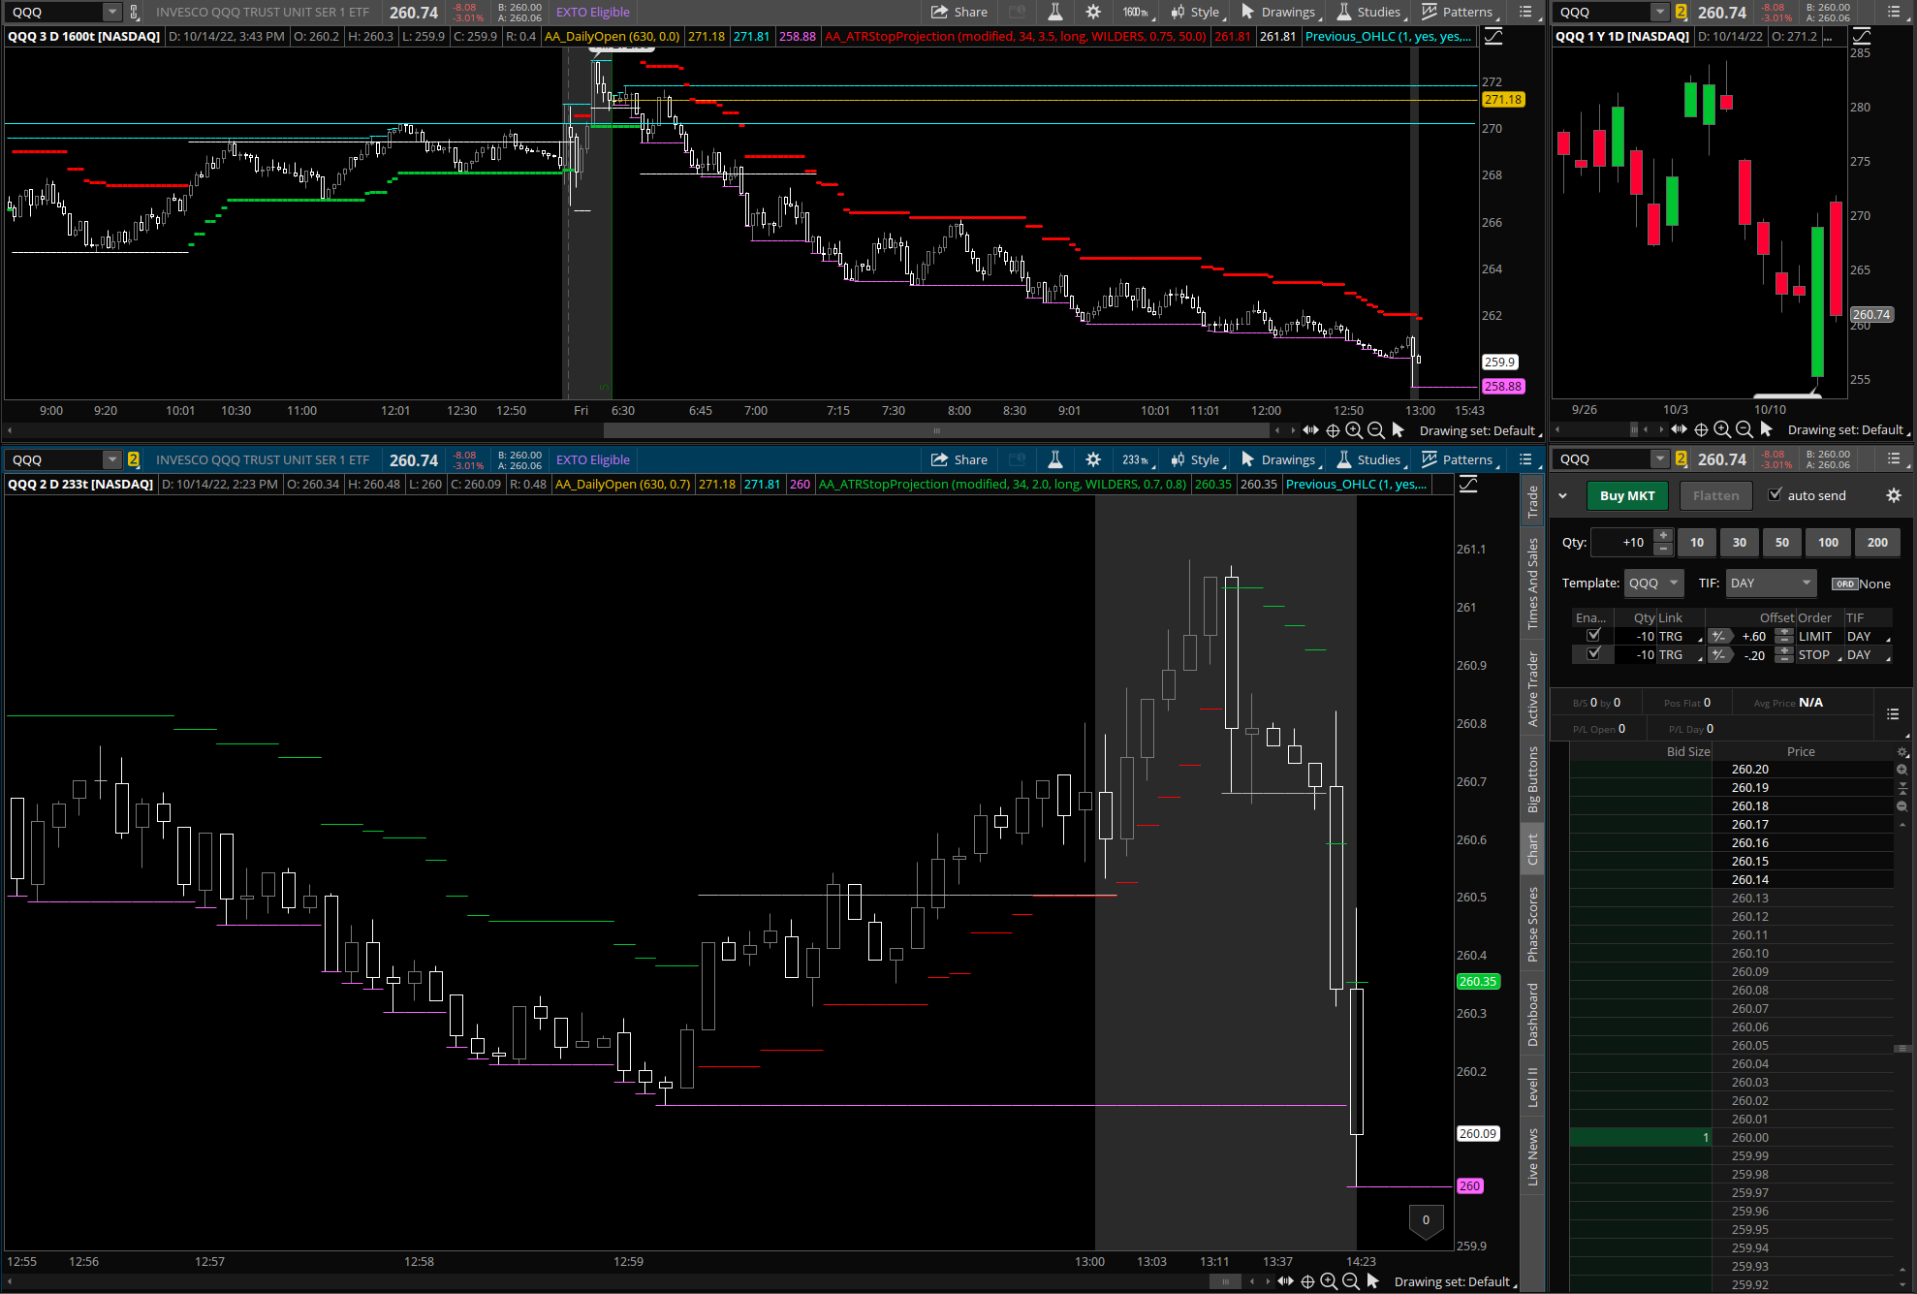Open the flask icon in the bottom chart toolbar

click(x=1055, y=459)
